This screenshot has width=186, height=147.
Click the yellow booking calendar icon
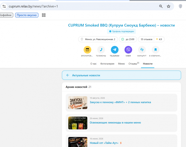click(x=87, y=50)
